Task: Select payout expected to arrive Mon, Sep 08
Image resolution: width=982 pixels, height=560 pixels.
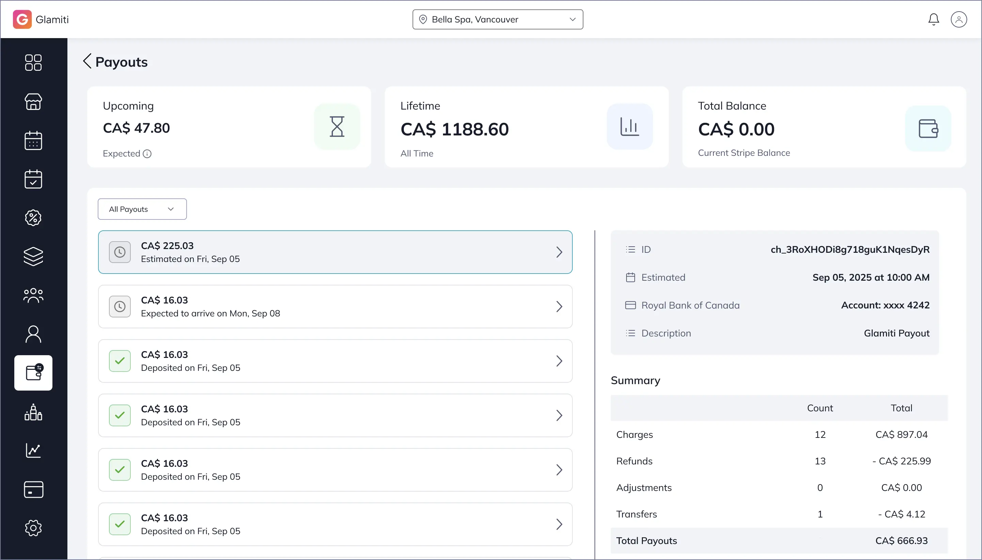Action: pyautogui.click(x=335, y=307)
